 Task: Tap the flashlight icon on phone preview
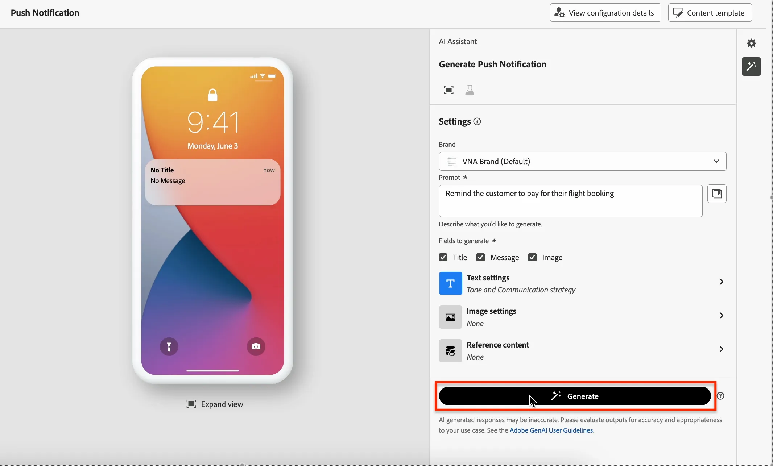point(169,346)
